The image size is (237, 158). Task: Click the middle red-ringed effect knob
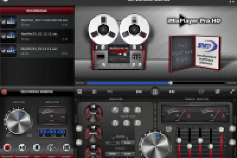[93, 133]
